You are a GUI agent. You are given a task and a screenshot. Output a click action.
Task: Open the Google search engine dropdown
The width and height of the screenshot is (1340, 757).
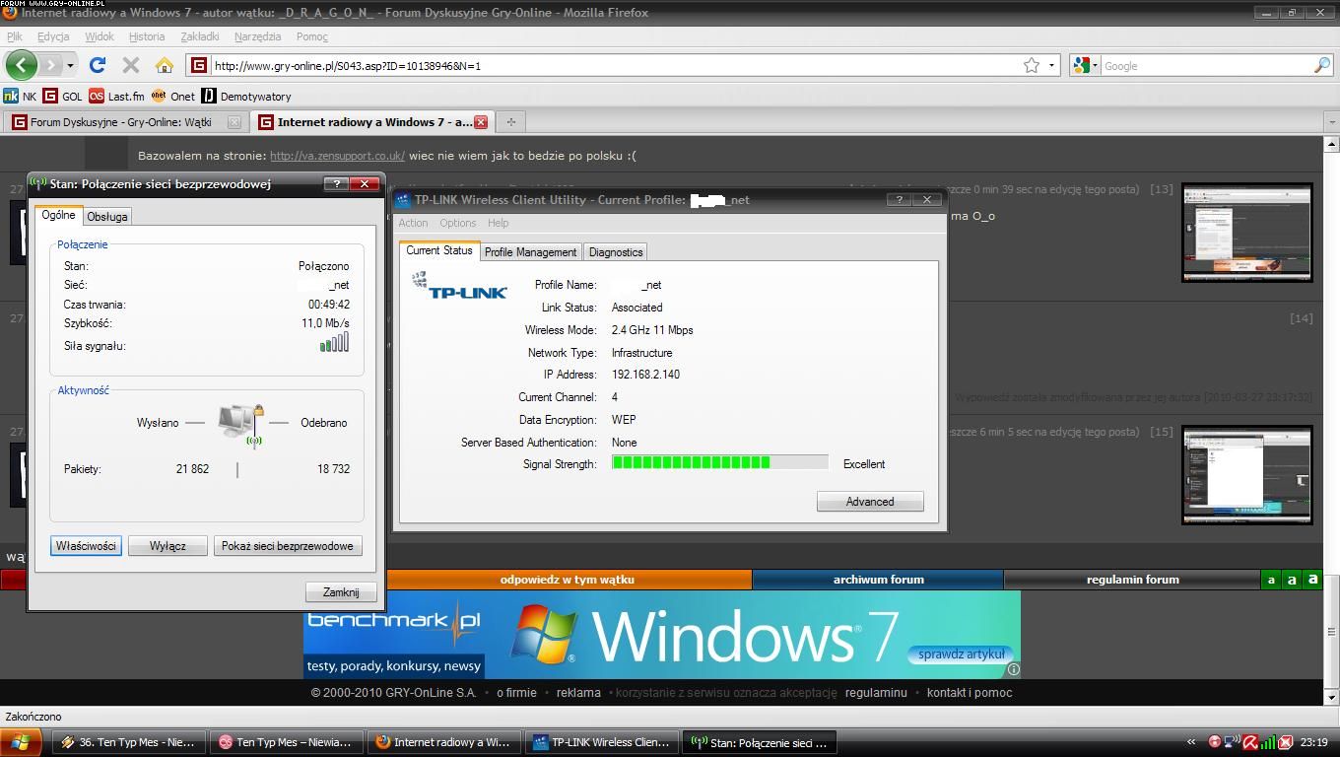(x=1085, y=65)
